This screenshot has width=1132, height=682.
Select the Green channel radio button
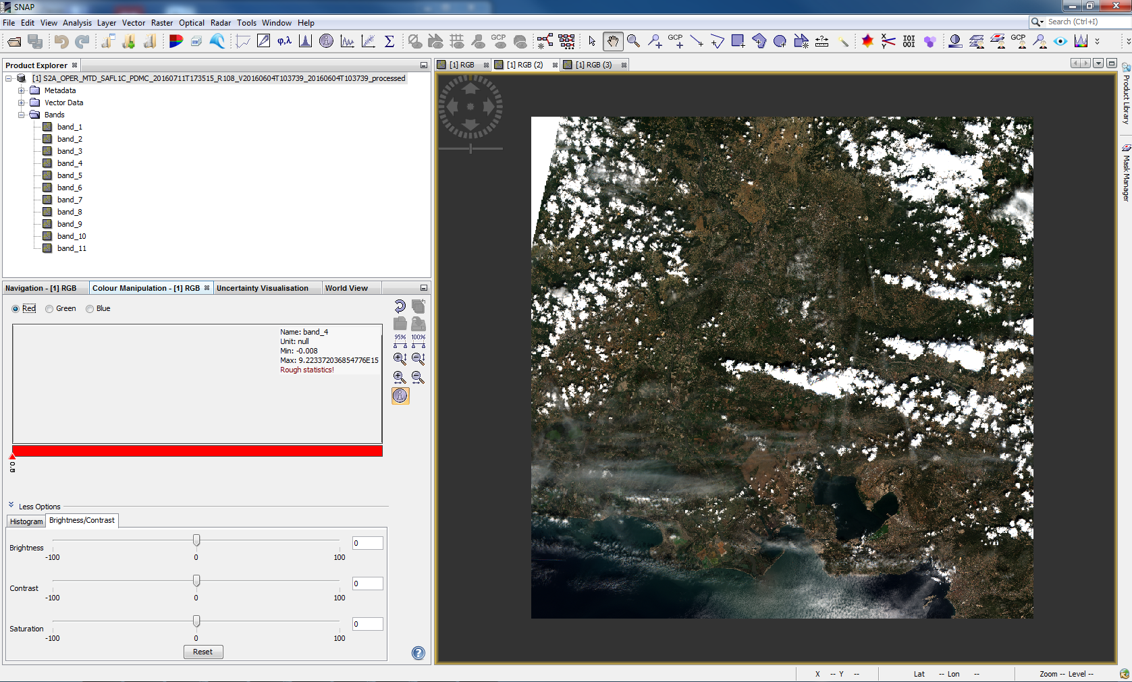49,308
